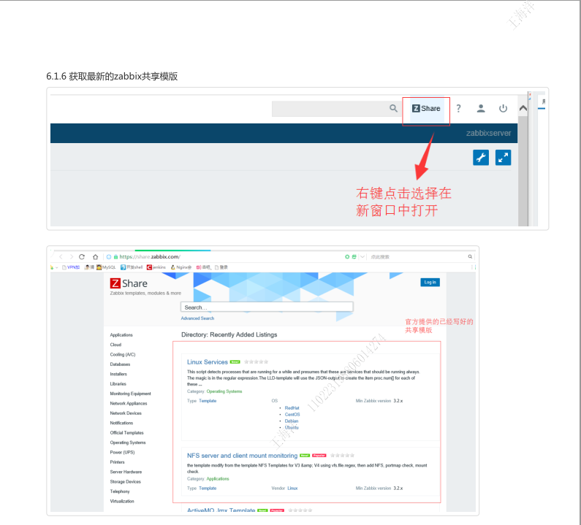Open the 登录 bookmark
581x525 pixels.
(x=221, y=267)
